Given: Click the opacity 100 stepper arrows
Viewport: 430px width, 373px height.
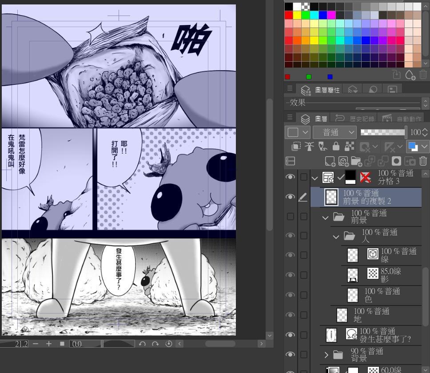Looking at the screenshot, I should coord(426,132).
